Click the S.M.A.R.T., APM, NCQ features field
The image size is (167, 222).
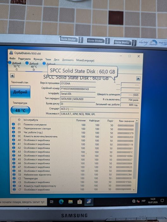[100, 114]
